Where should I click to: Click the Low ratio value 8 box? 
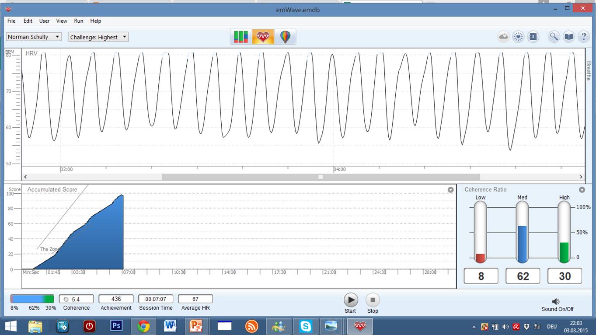coord(481,276)
